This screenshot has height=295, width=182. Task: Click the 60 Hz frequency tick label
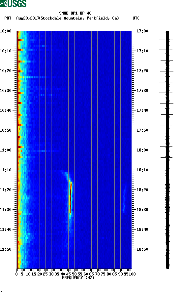(x=86, y=274)
